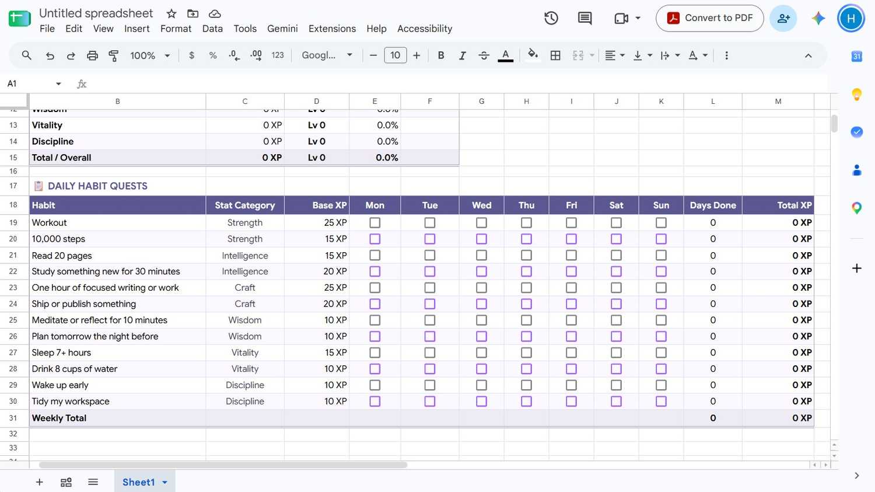Check Ship or publish Saturday checkbox
Screen dimensions: 875x492
pyautogui.click(x=616, y=304)
